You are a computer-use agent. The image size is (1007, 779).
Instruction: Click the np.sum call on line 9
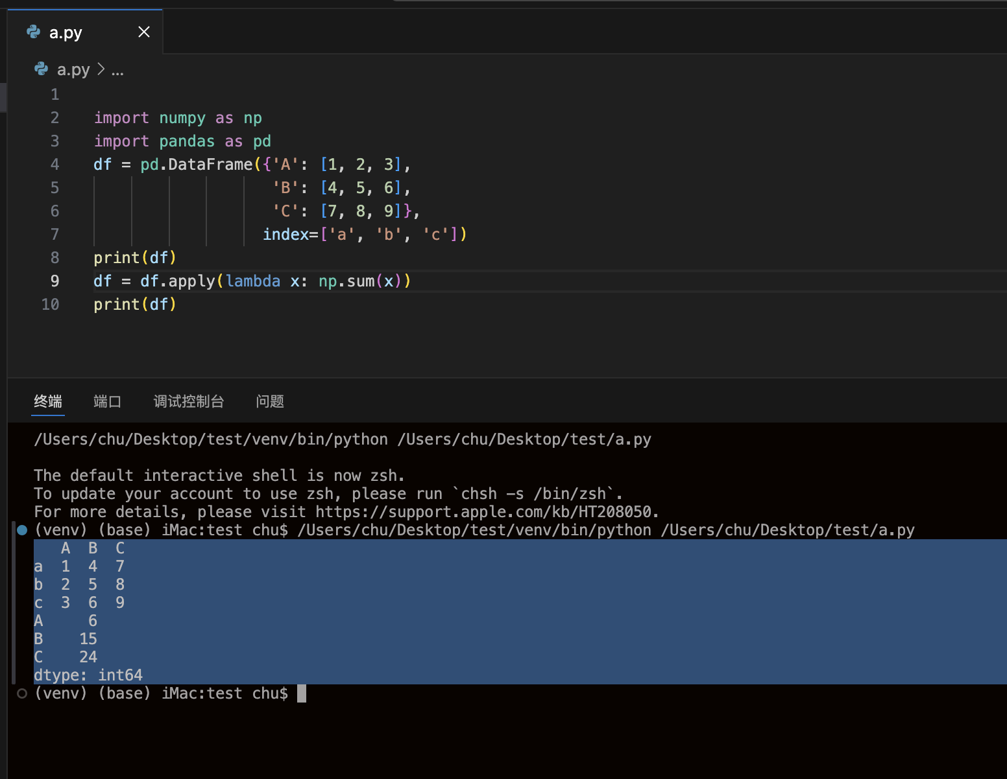[346, 281]
